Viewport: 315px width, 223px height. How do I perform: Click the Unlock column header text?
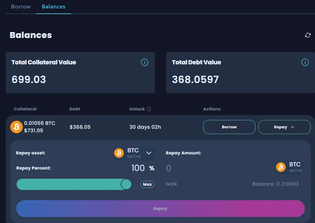coord(137,109)
